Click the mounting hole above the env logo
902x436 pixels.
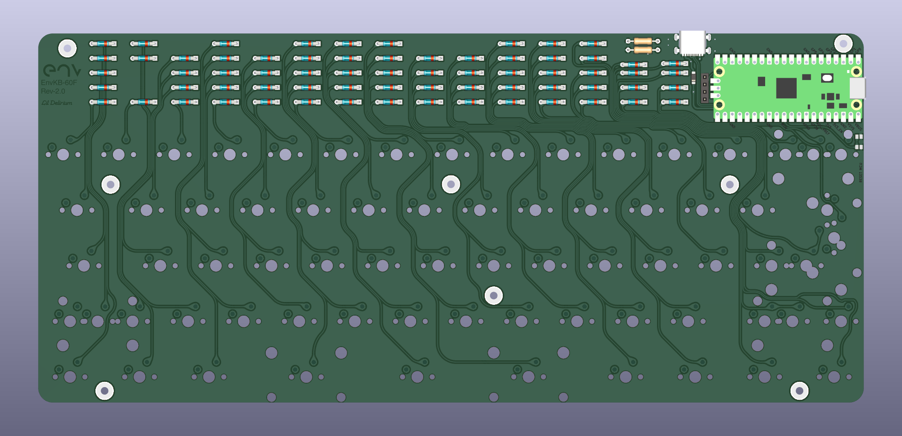coord(67,48)
